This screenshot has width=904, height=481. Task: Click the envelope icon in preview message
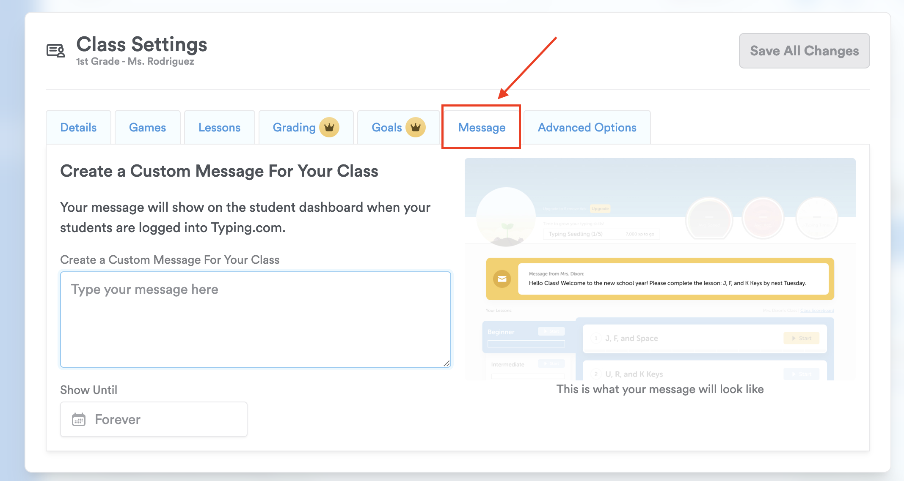tap(502, 279)
